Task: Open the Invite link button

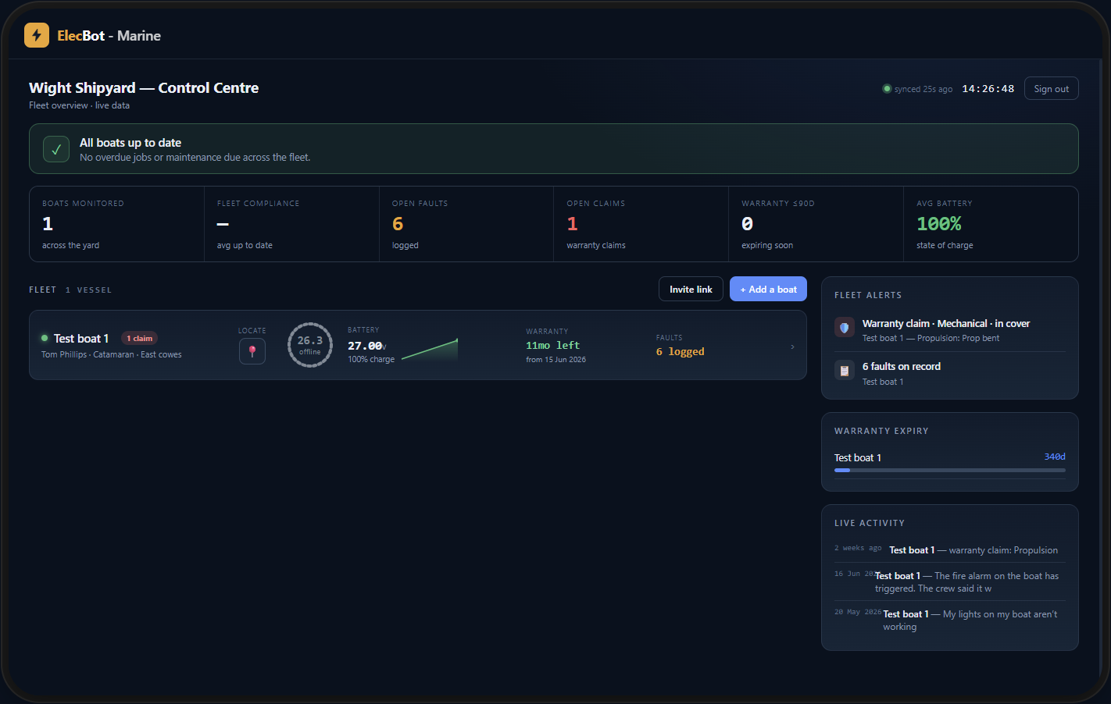Action: (x=691, y=289)
